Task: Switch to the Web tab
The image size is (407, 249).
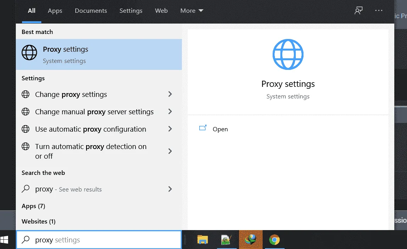Action: [161, 11]
